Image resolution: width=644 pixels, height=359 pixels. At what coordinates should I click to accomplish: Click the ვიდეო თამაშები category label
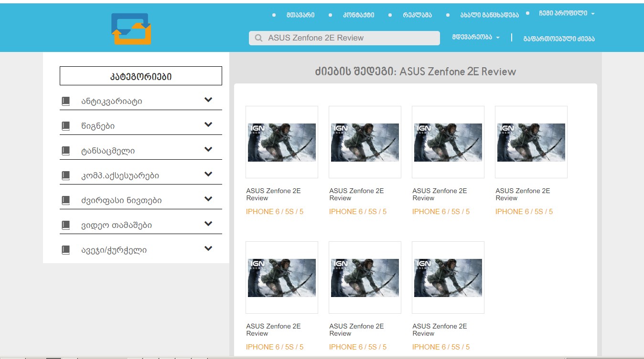(117, 225)
